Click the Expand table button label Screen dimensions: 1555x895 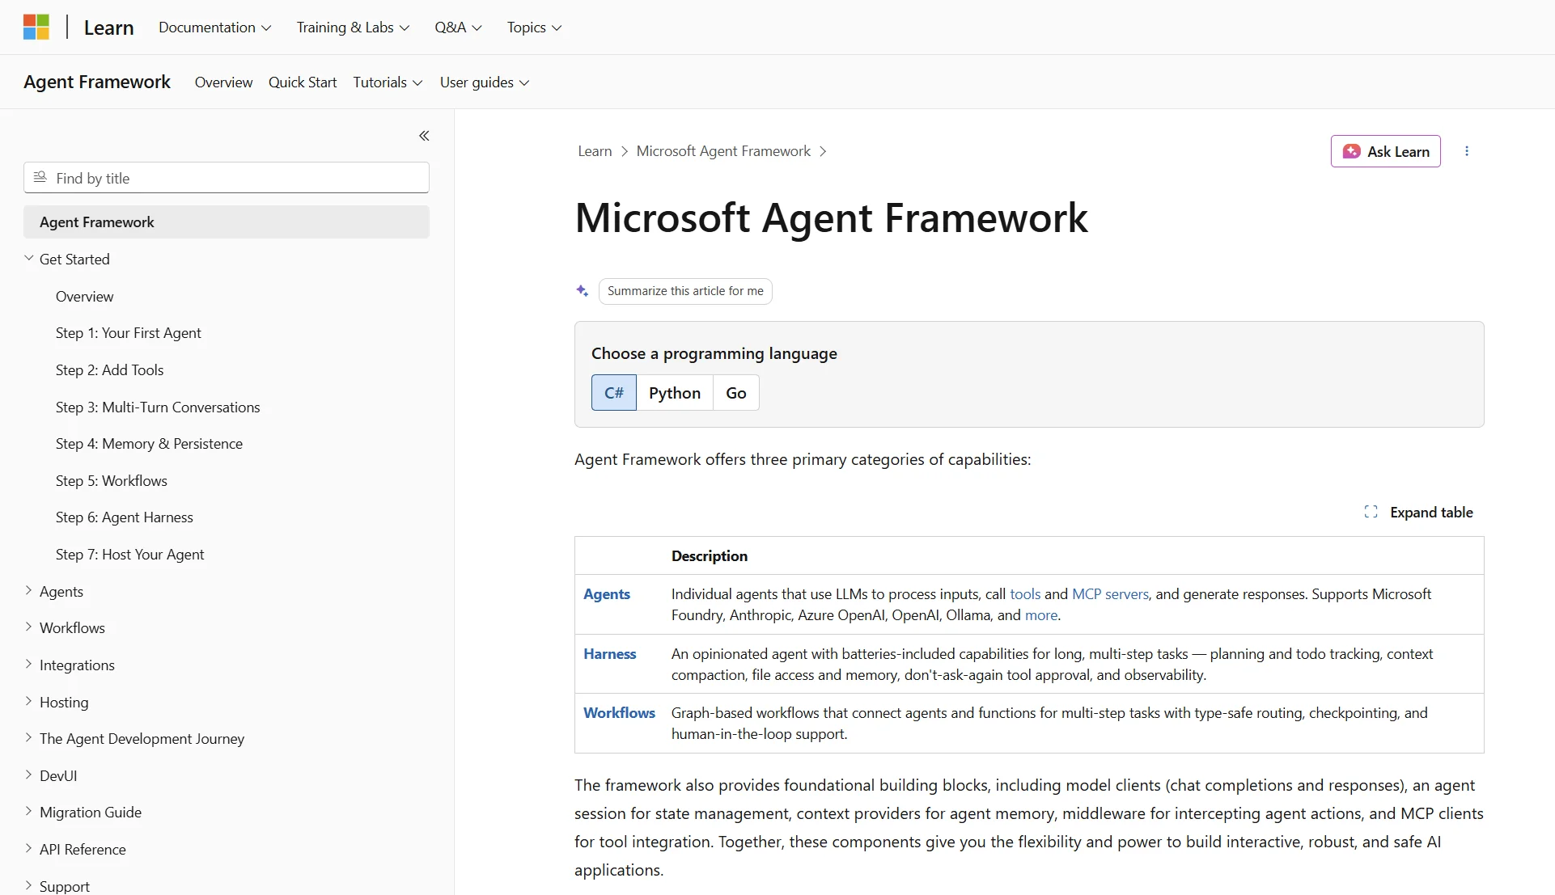click(1431, 512)
